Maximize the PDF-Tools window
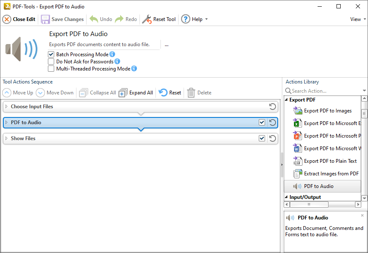 tap(339, 6)
